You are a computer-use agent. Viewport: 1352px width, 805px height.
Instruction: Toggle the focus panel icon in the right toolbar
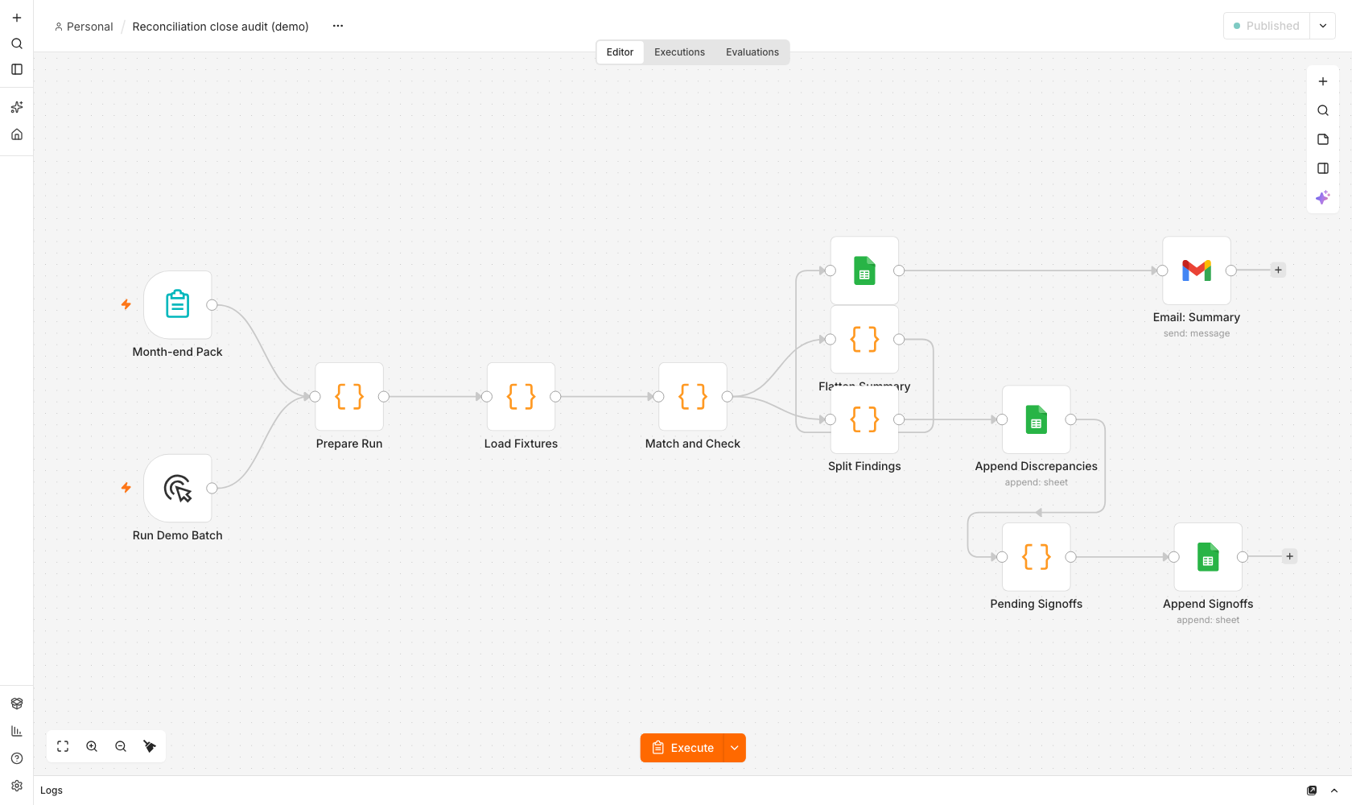[x=1323, y=168]
